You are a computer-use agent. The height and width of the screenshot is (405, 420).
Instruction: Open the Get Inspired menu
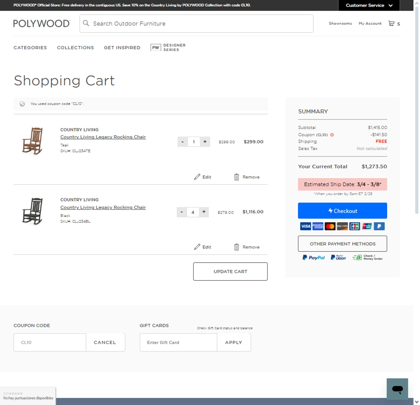[x=122, y=48]
